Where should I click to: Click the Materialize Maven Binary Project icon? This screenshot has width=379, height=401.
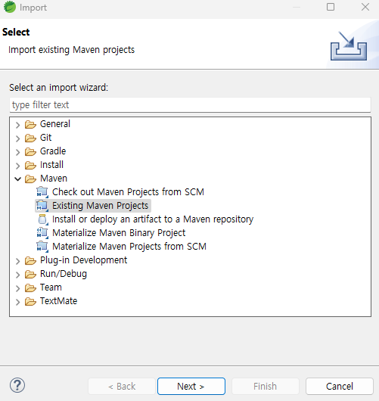42,233
